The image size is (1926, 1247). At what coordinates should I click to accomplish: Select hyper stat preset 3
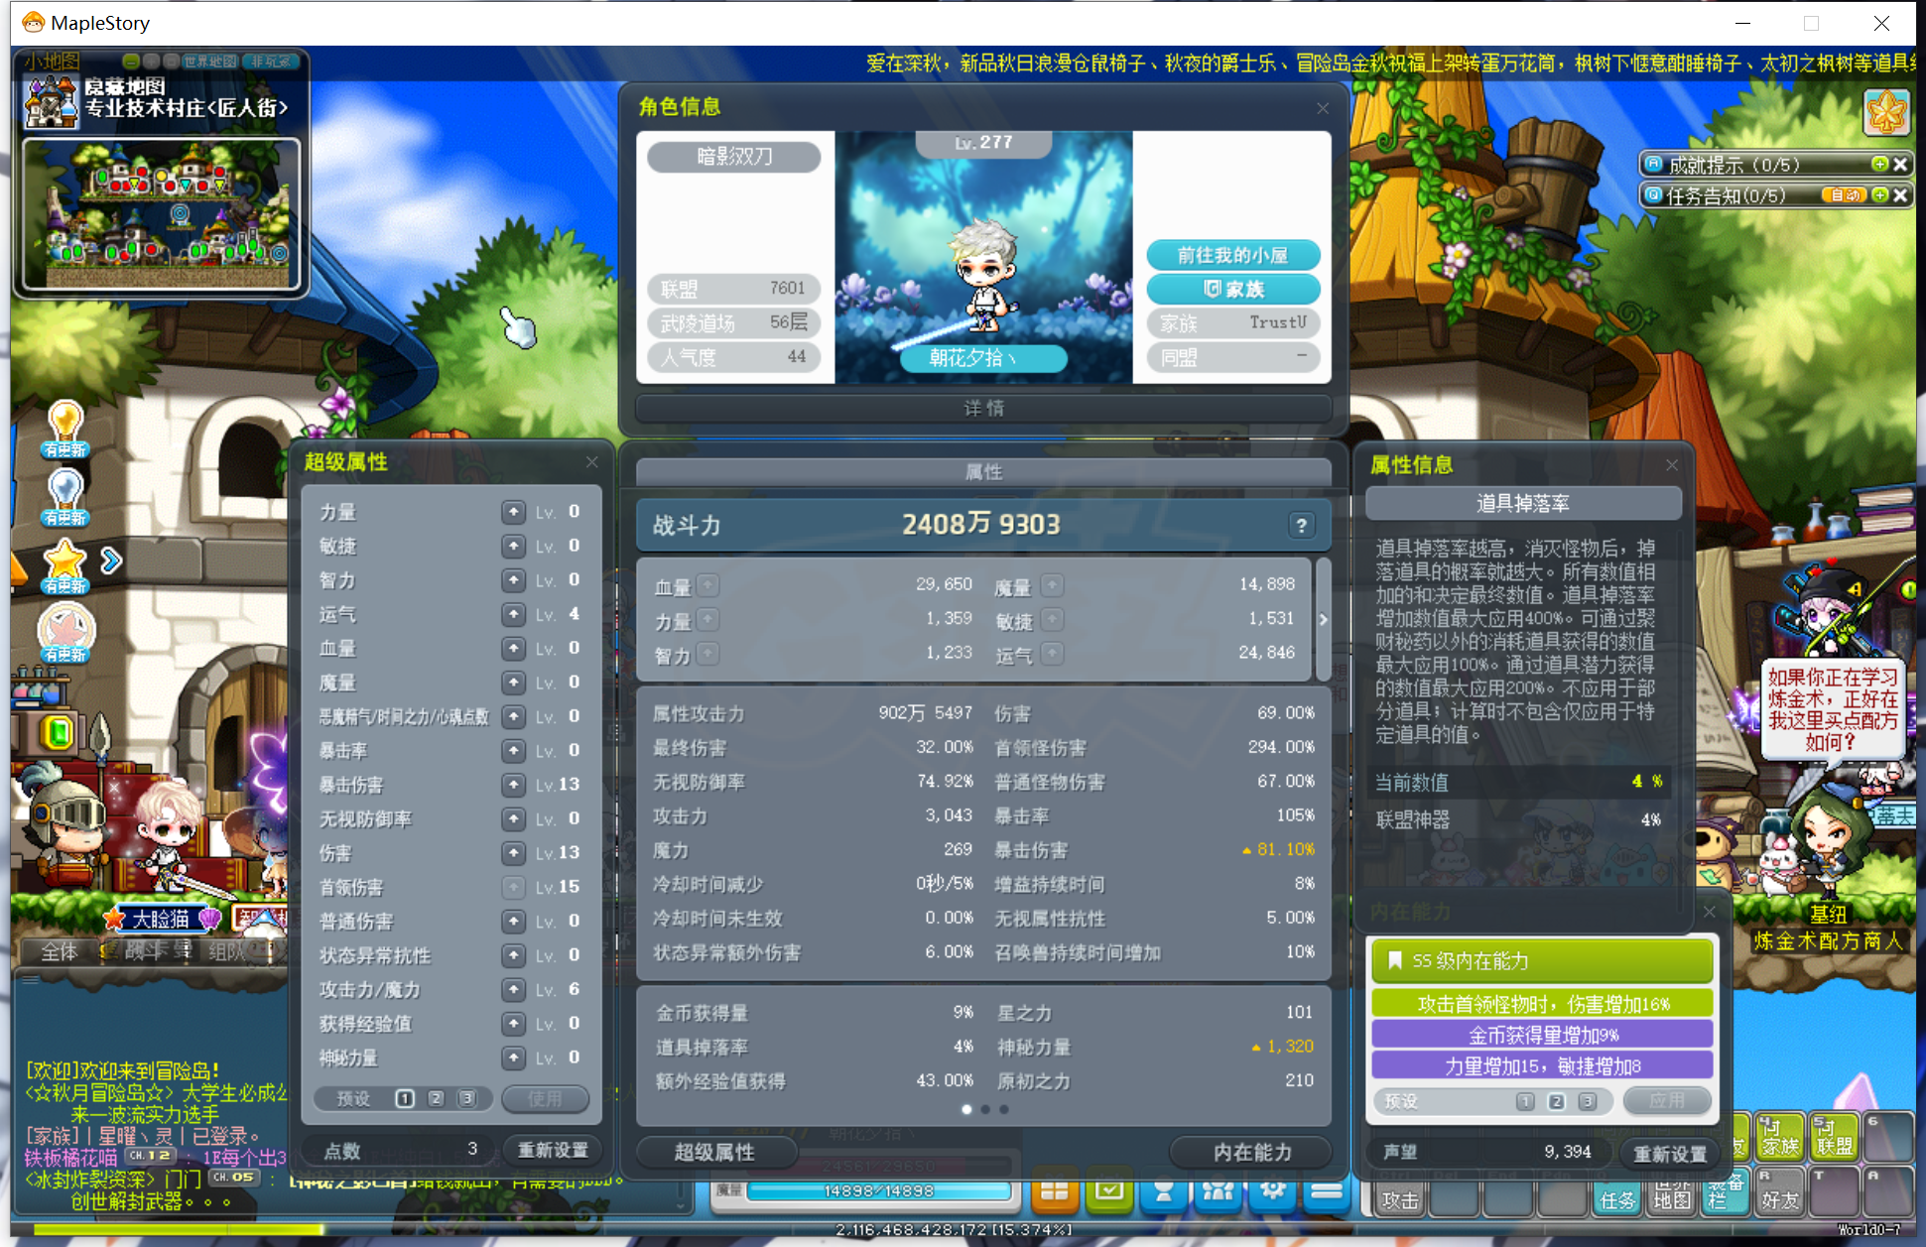tap(466, 1098)
